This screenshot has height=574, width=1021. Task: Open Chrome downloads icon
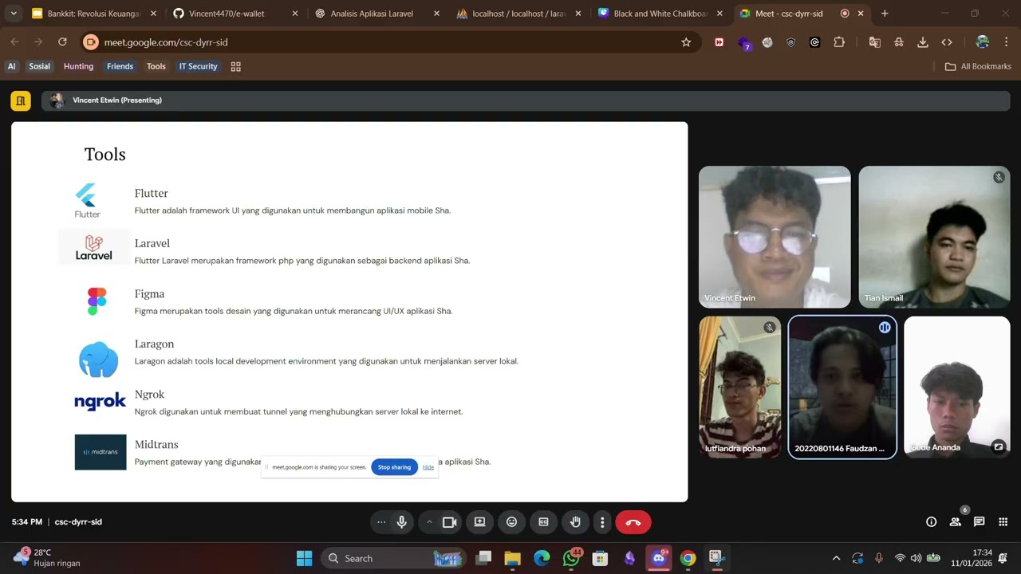pyautogui.click(x=923, y=42)
